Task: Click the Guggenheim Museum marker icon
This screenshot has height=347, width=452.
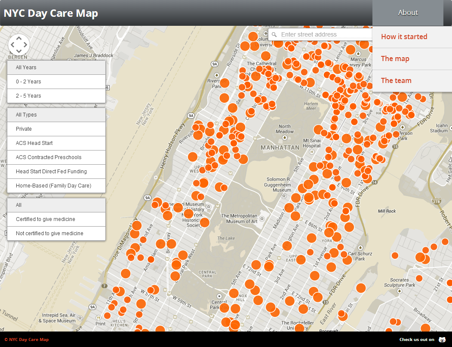Action: tap(284, 196)
